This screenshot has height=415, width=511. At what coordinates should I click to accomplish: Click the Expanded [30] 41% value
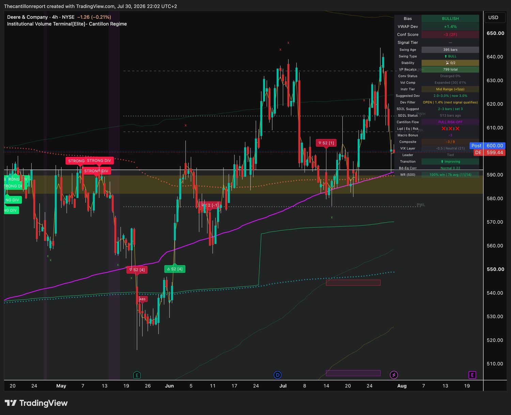point(450,83)
